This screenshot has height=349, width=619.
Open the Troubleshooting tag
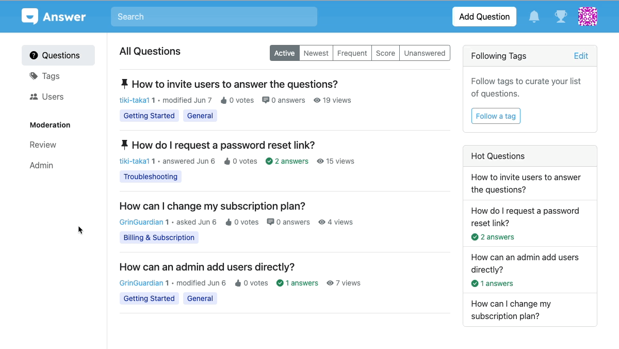150,176
